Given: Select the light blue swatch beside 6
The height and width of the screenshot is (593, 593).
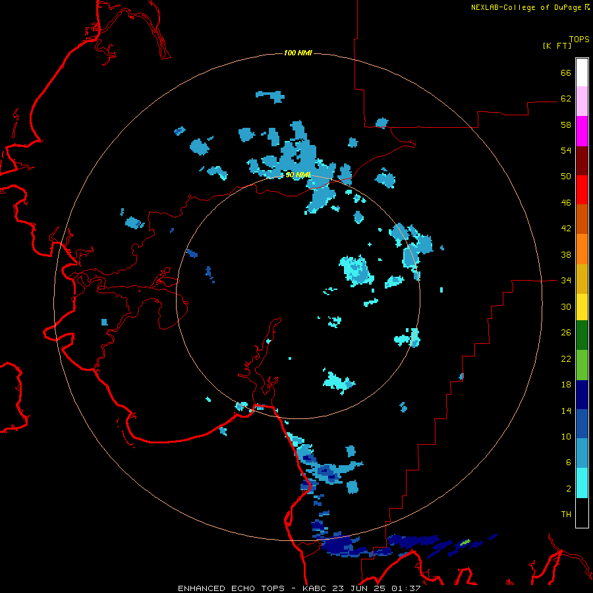Looking at the screenshot, I should pyautogui.click(x=582, y=453).
